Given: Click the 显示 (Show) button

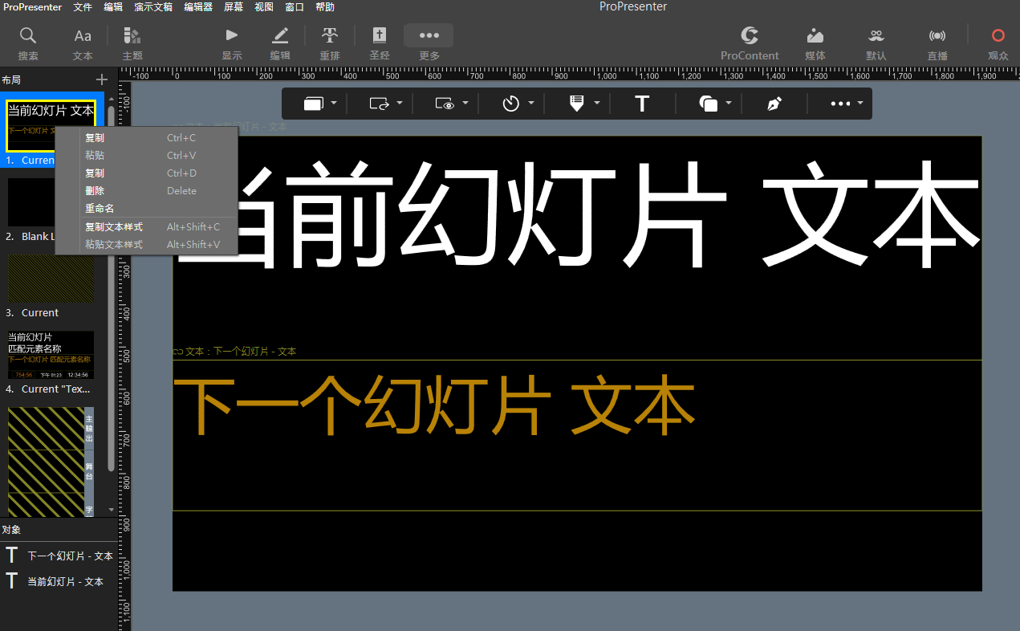Looking at the screenshot, I should pyautogui.click(x=231, y=43).
